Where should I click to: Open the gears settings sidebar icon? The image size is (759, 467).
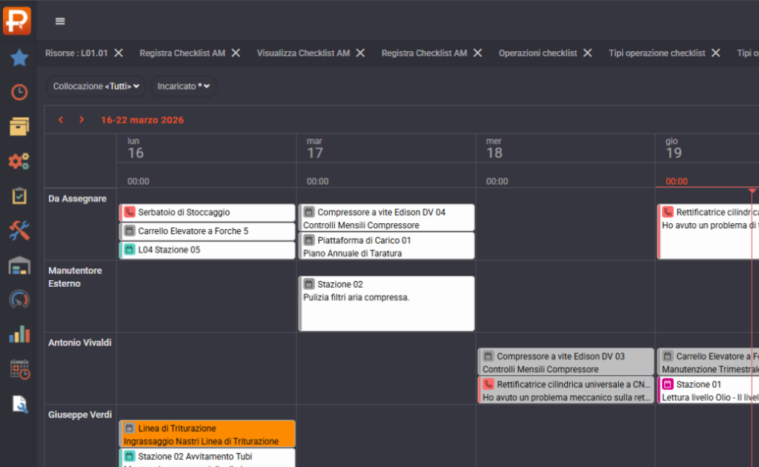(19, 161)
